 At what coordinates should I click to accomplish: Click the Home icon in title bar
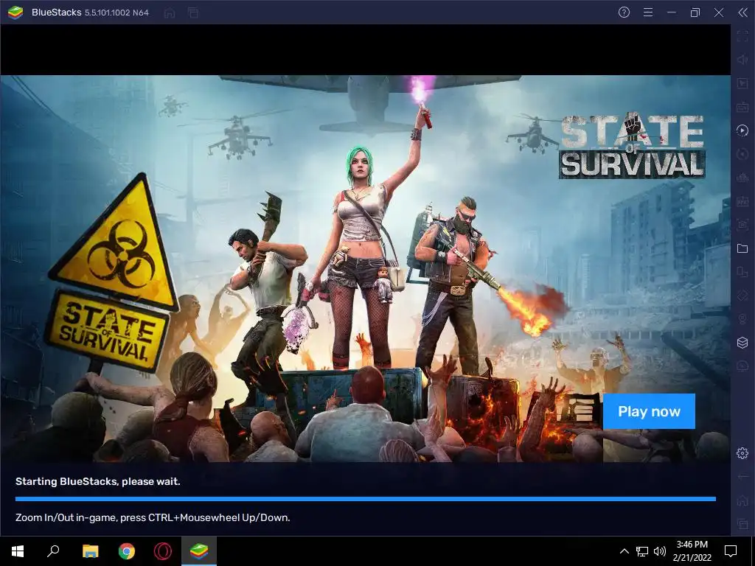pos(170,13)
